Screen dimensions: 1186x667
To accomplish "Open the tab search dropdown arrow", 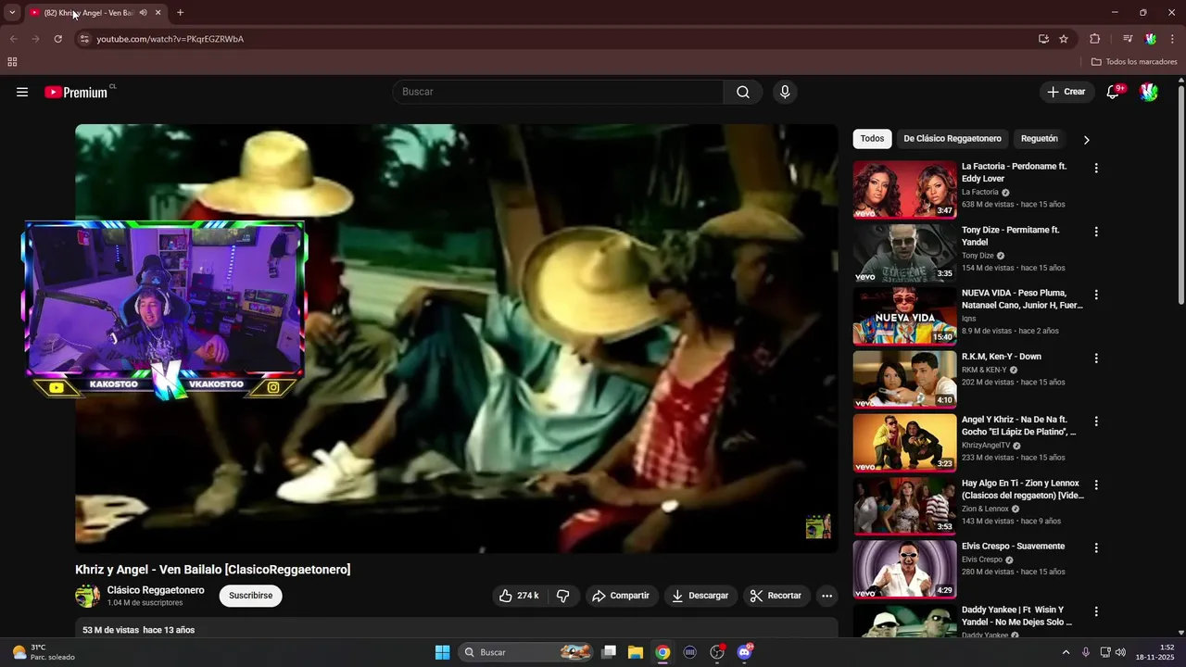I will [12, 13].
